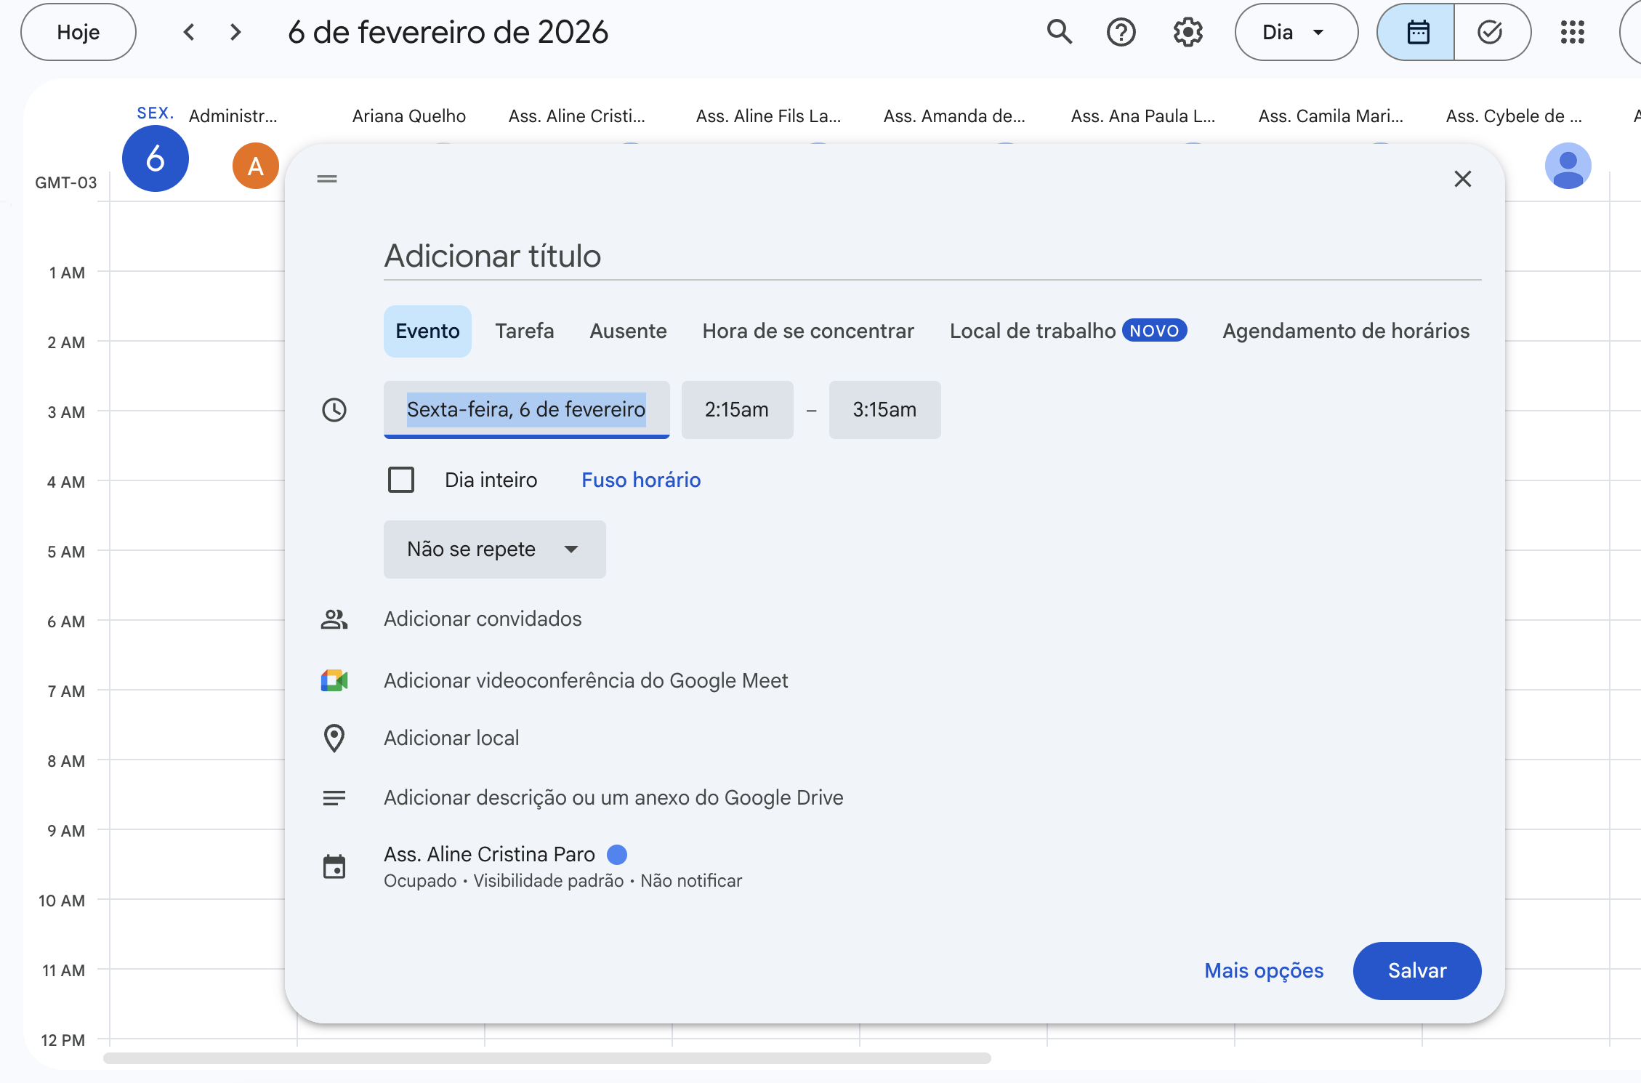The image size is (1641, 1083).
Task: Open the 2:15am start time picker
Action: 737,410
